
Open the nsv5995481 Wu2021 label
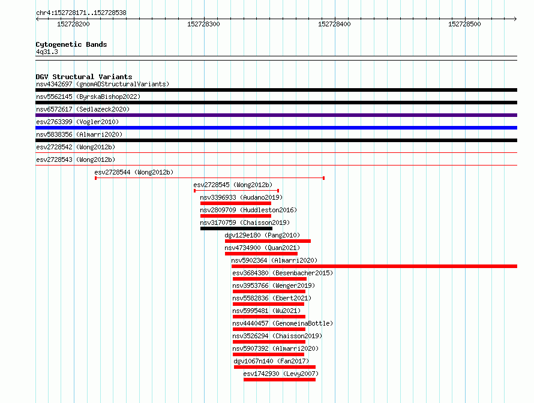click(x=266, y=311)
